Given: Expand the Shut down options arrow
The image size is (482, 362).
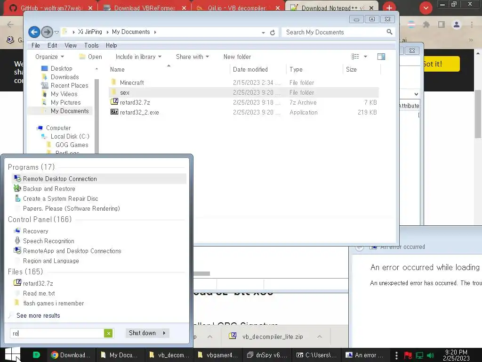Looking at the screenshot, I should [164, 333].
